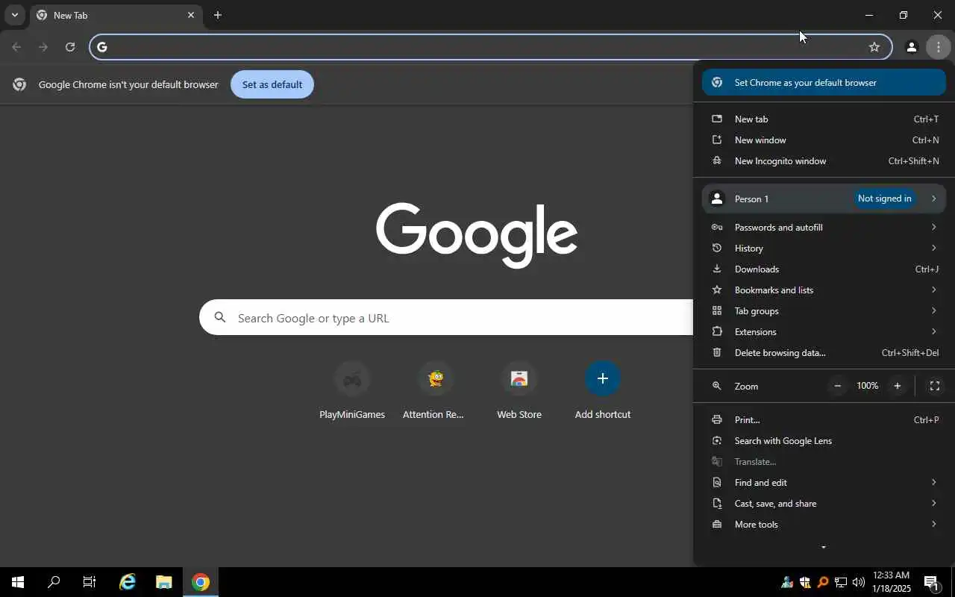Viewport: 955px width, 597px height.
Task: Click the forward navigation arrow
Action: (x=43, y=47)
